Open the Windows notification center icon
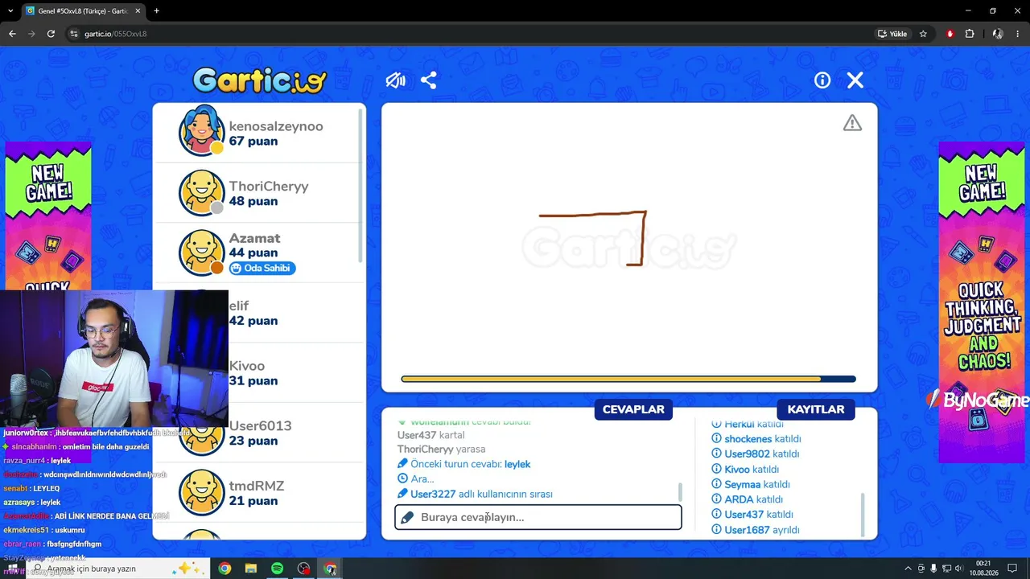The height and width of the screenshot is (579, 1030). [x=1013, y=569]
